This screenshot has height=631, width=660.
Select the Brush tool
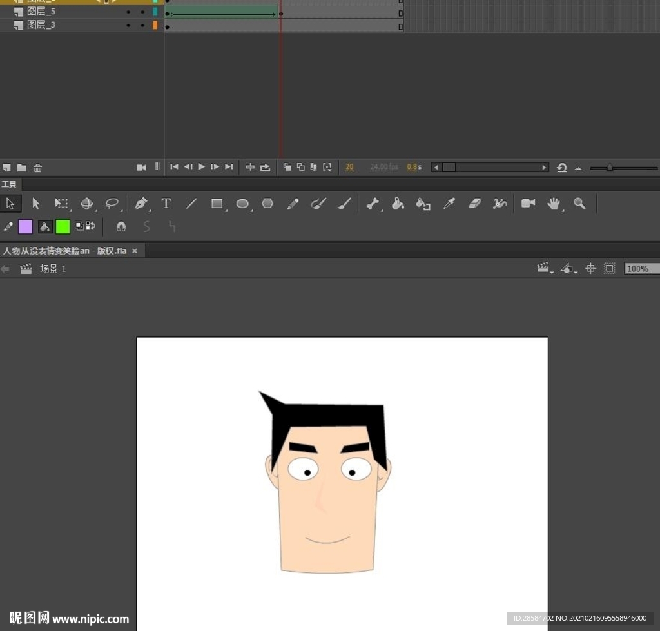coord(344,204)
